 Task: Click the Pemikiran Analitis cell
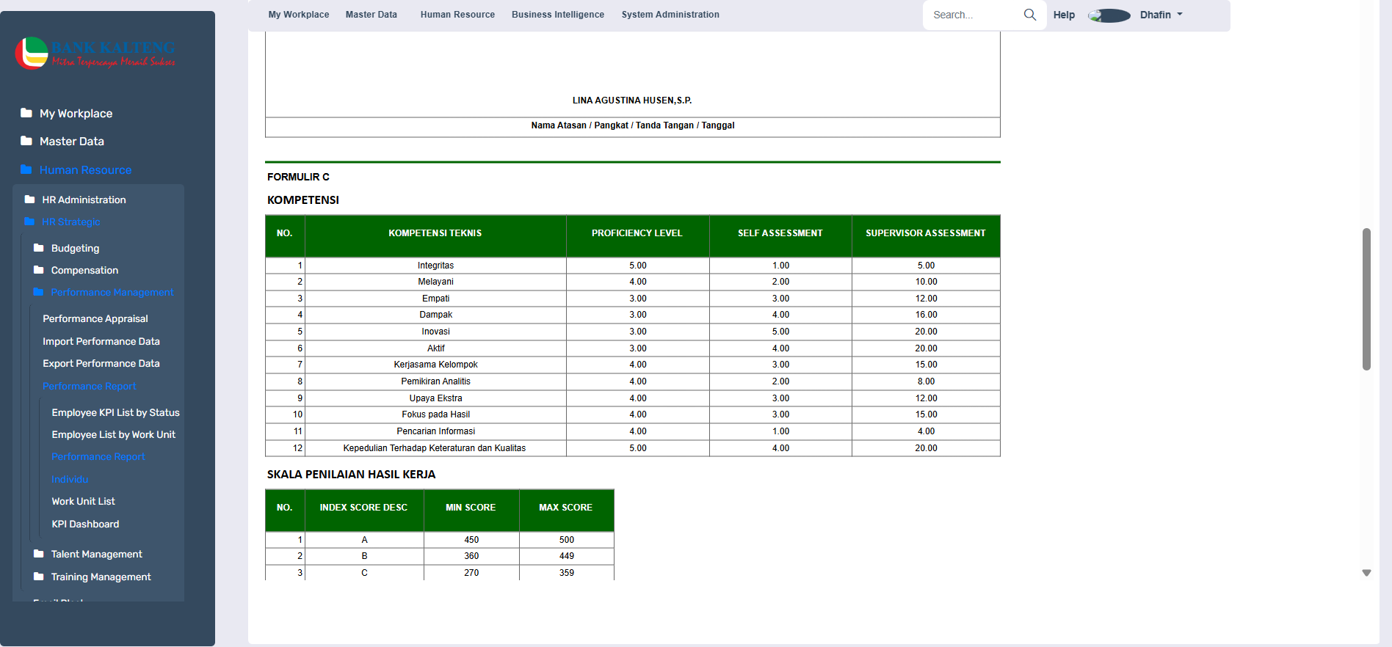tap(435, 381)
